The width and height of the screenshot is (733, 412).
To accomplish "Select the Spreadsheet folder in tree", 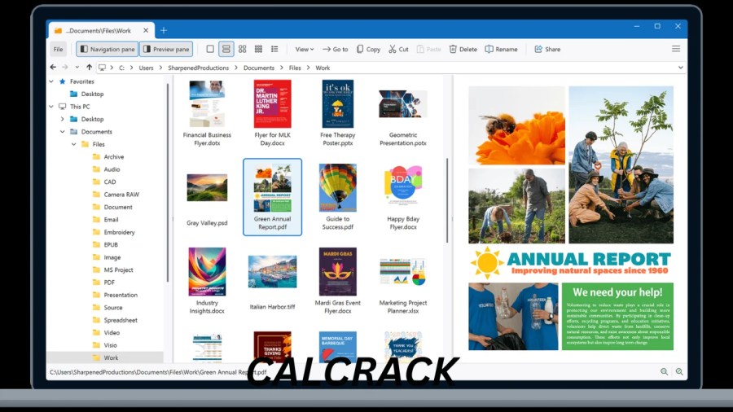I will click(x=115, y=321).
